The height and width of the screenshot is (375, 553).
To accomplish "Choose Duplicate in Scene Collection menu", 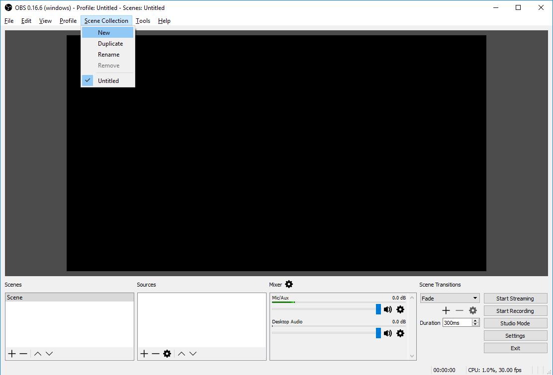I will point(108,43).
